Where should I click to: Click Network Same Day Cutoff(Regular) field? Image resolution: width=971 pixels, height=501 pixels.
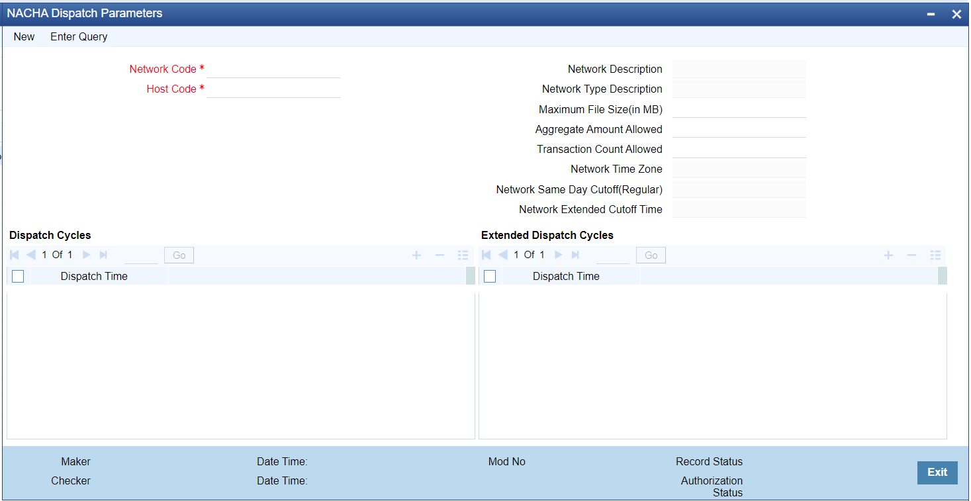point(739,189)
